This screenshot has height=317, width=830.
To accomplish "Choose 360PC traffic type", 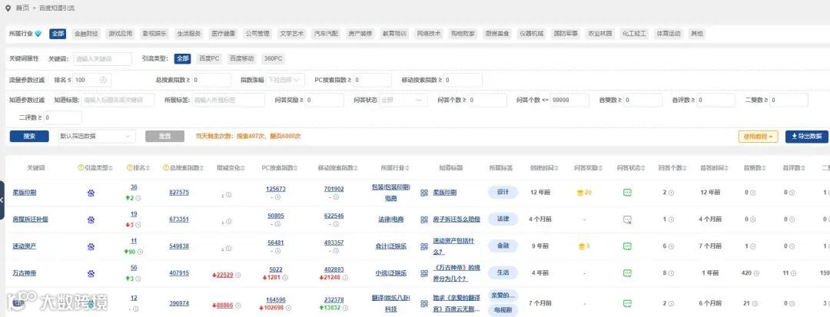I will pos(273,58).
